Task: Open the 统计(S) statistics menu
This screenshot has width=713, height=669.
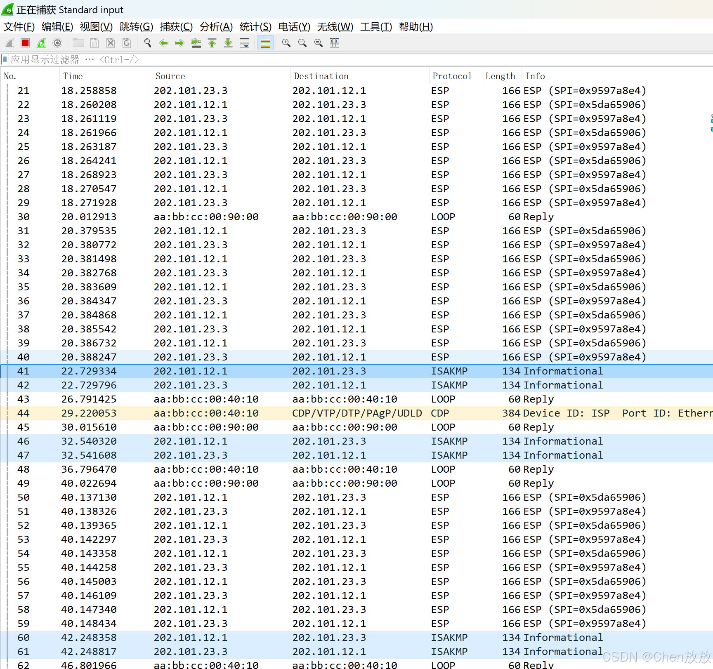Action: [x=255, y=27]
